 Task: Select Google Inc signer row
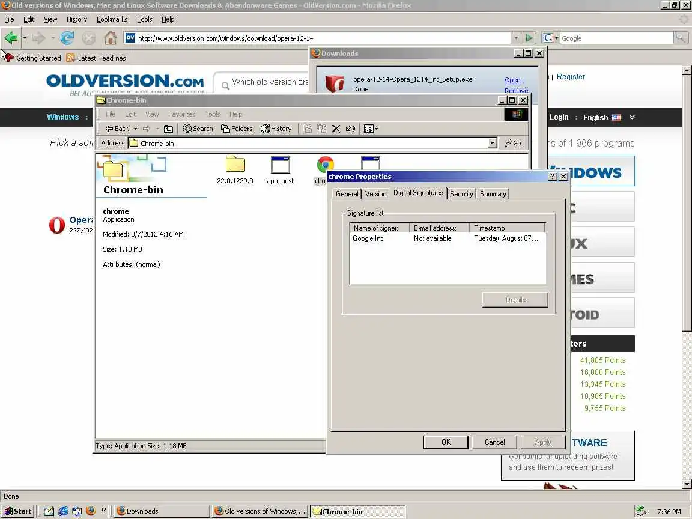click(448, 238)
